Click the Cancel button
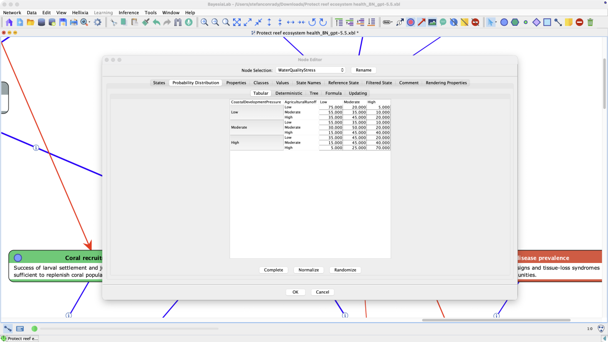The image size is (608, 342). tap(323, 292)
